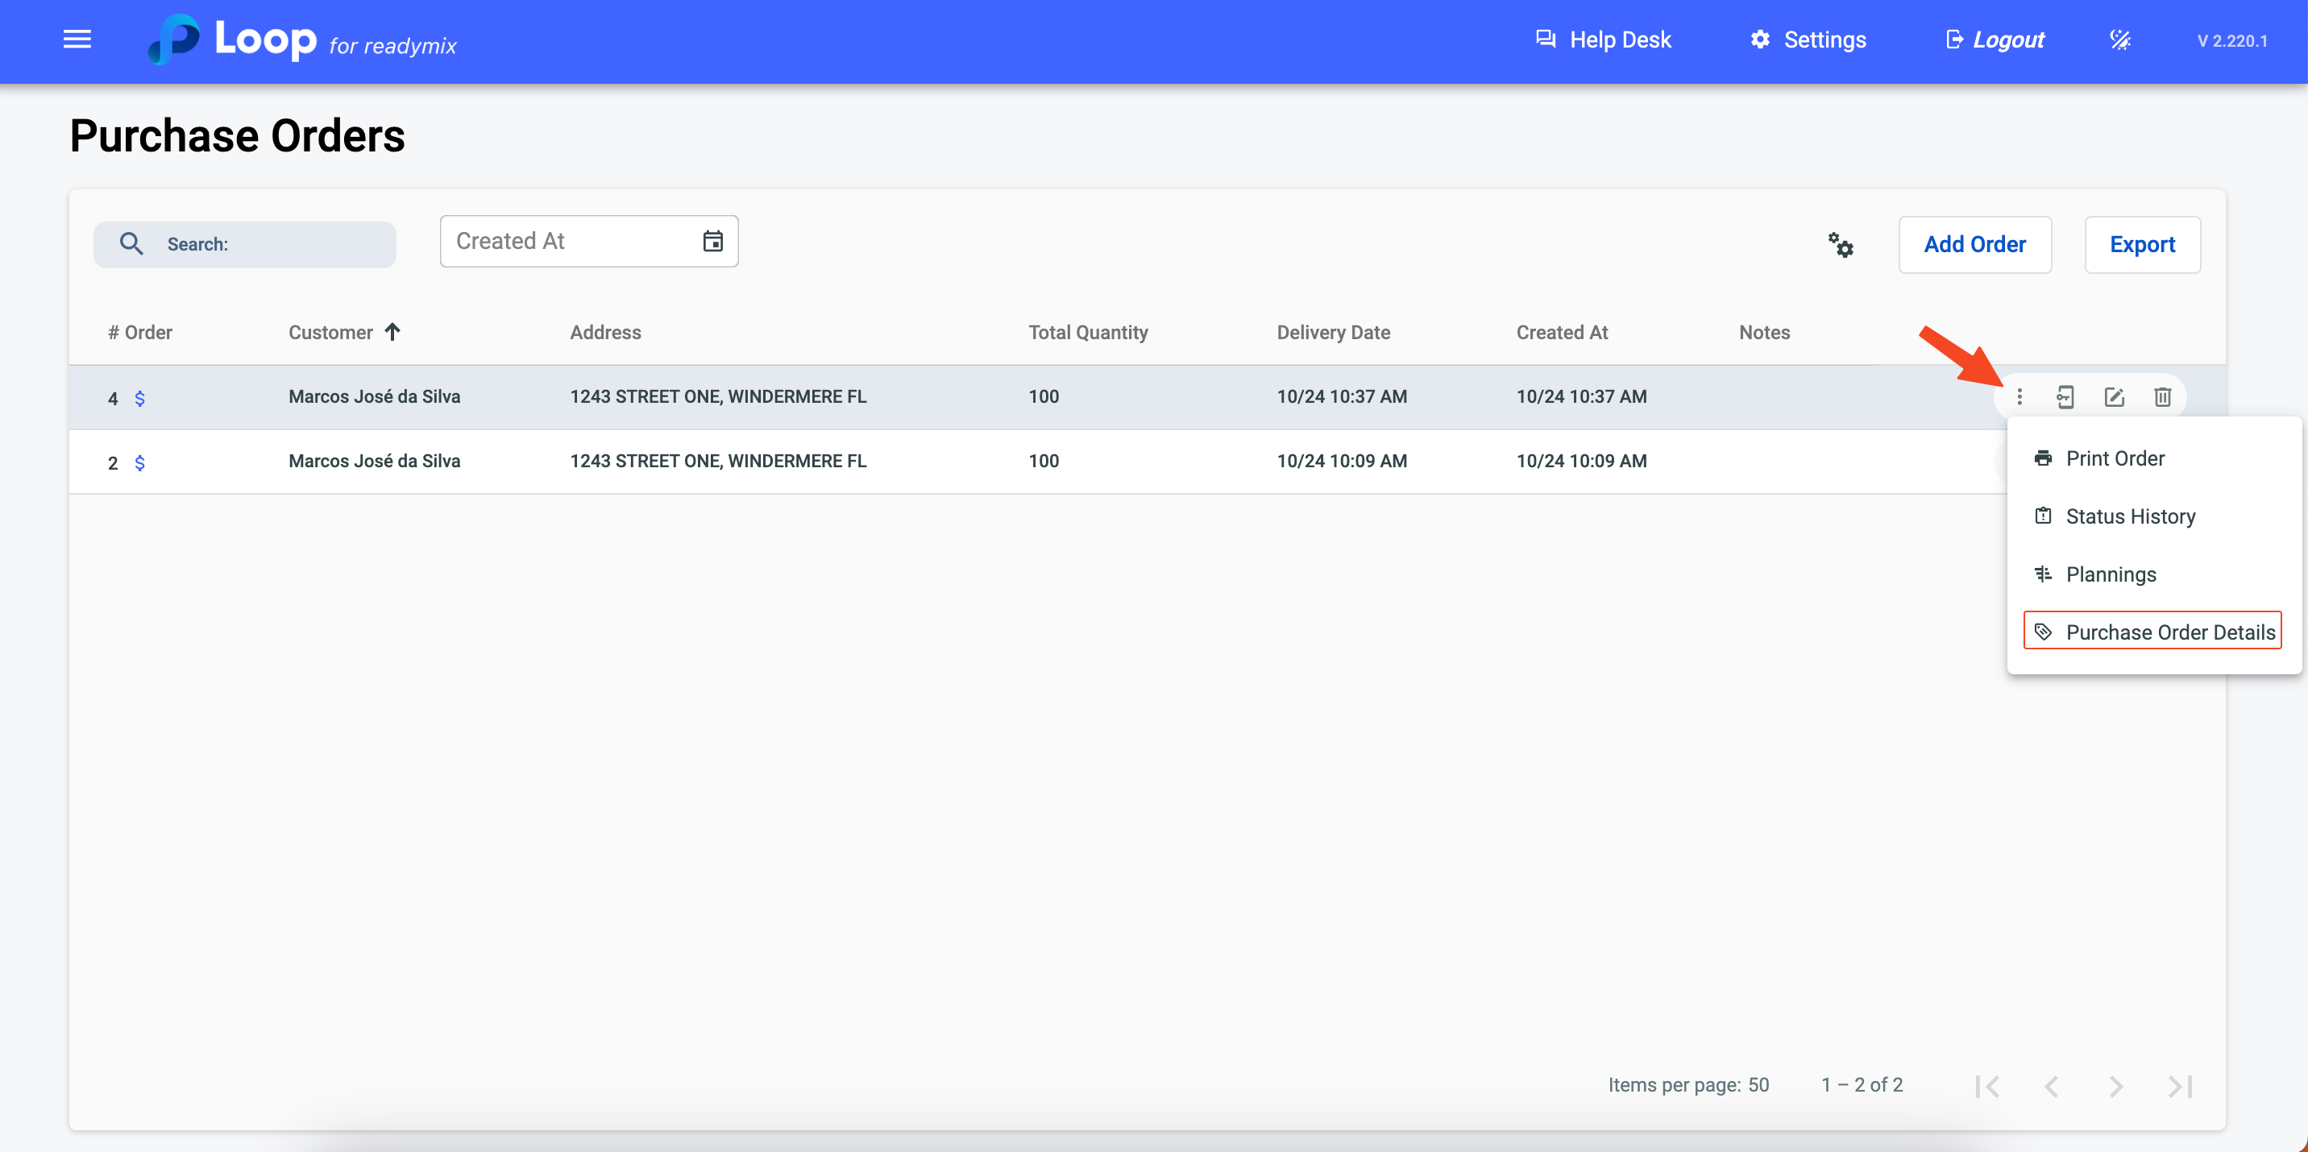Focus the Search input field
Screen dimensions: 2308x1152
(269, 245)
